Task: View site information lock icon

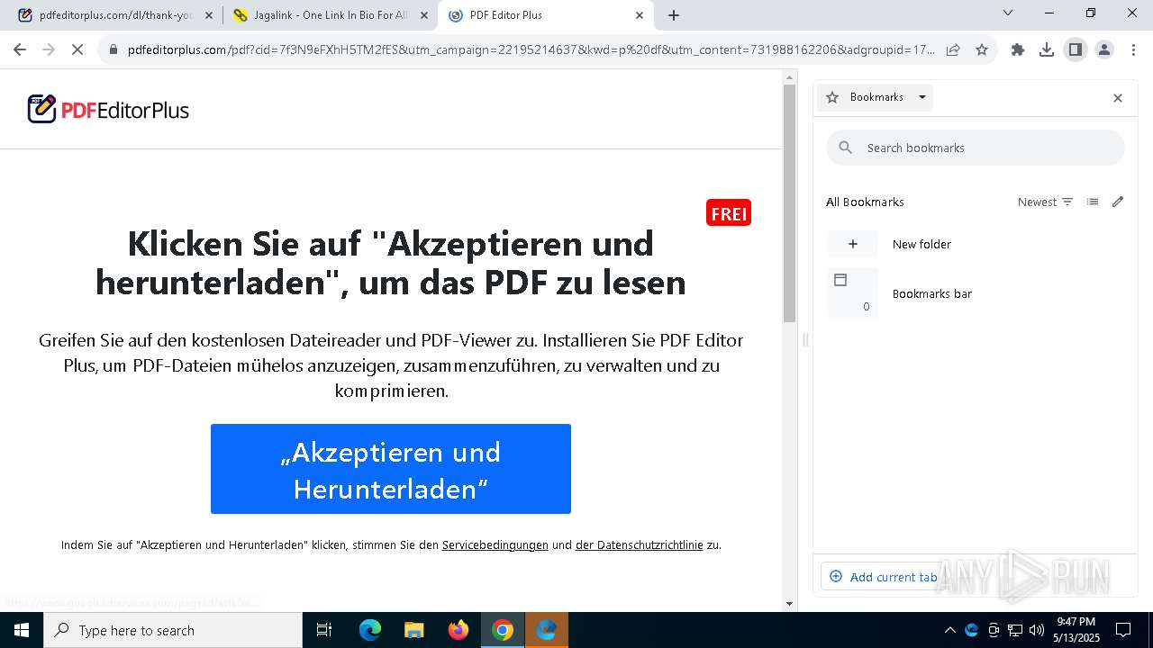Action: click(x=113, y=49)
